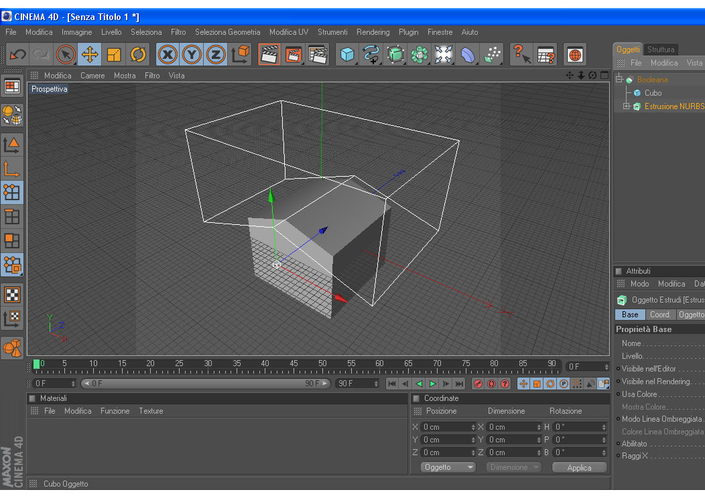Add a Cube primitive object

[x=346, y=54]
